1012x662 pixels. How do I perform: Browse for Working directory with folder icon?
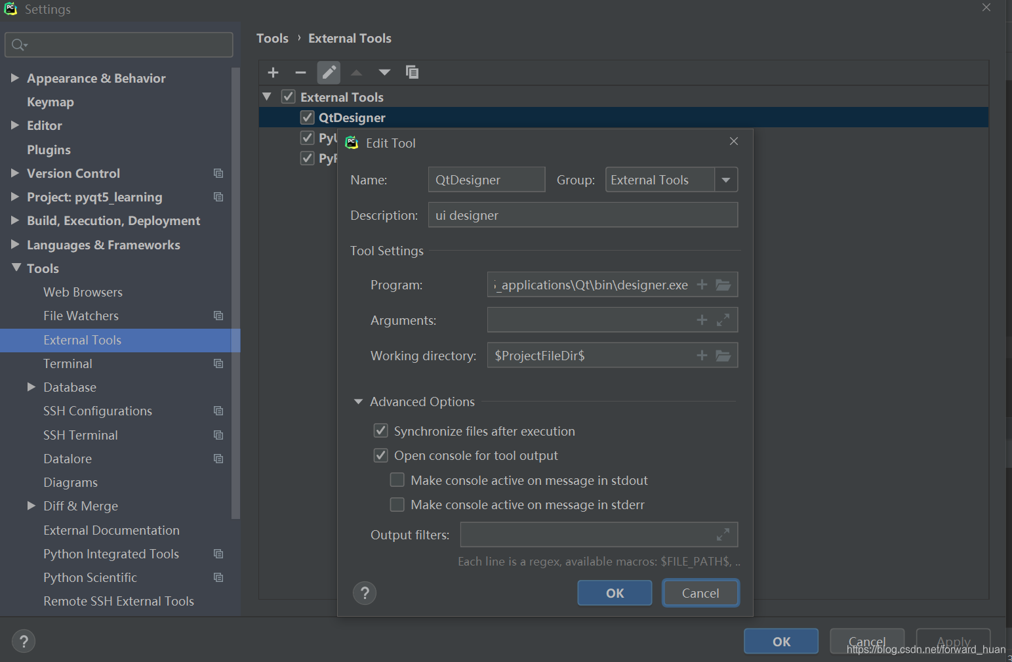[723, 356]
